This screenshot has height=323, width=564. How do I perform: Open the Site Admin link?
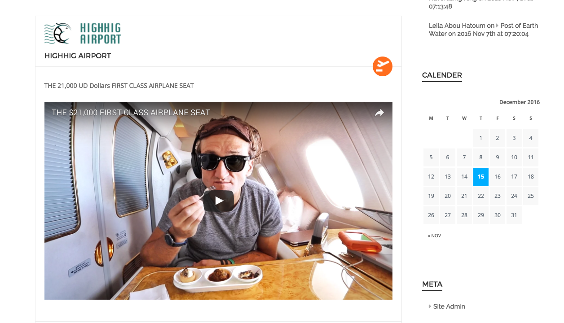[449, 306]
